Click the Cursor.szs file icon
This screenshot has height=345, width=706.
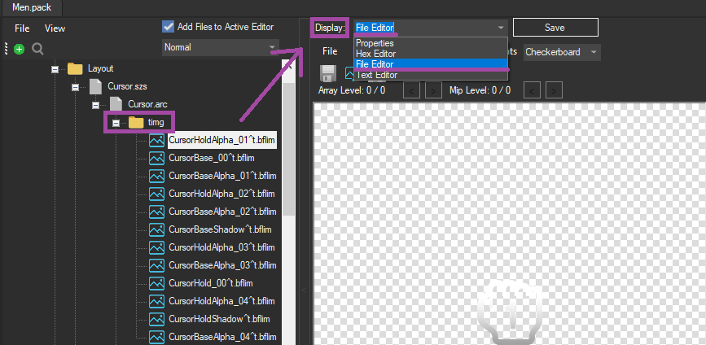click(95, 86)
